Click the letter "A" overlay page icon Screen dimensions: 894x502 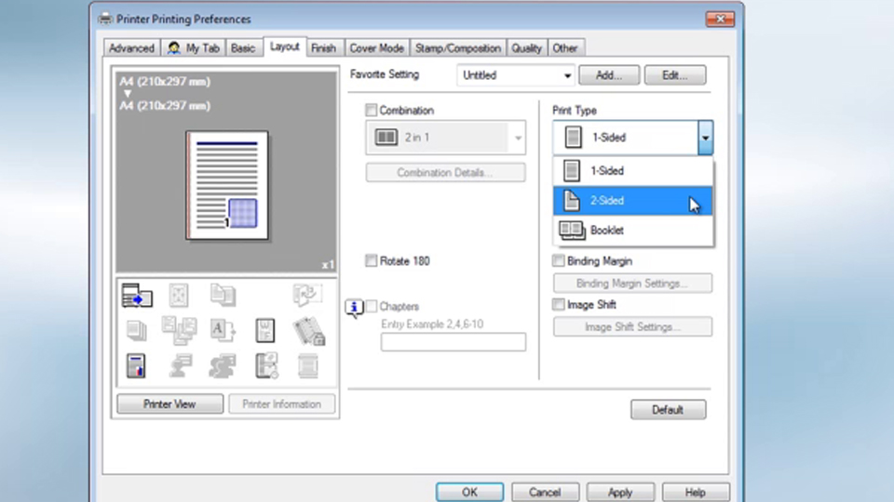click(x=223, y=330)
